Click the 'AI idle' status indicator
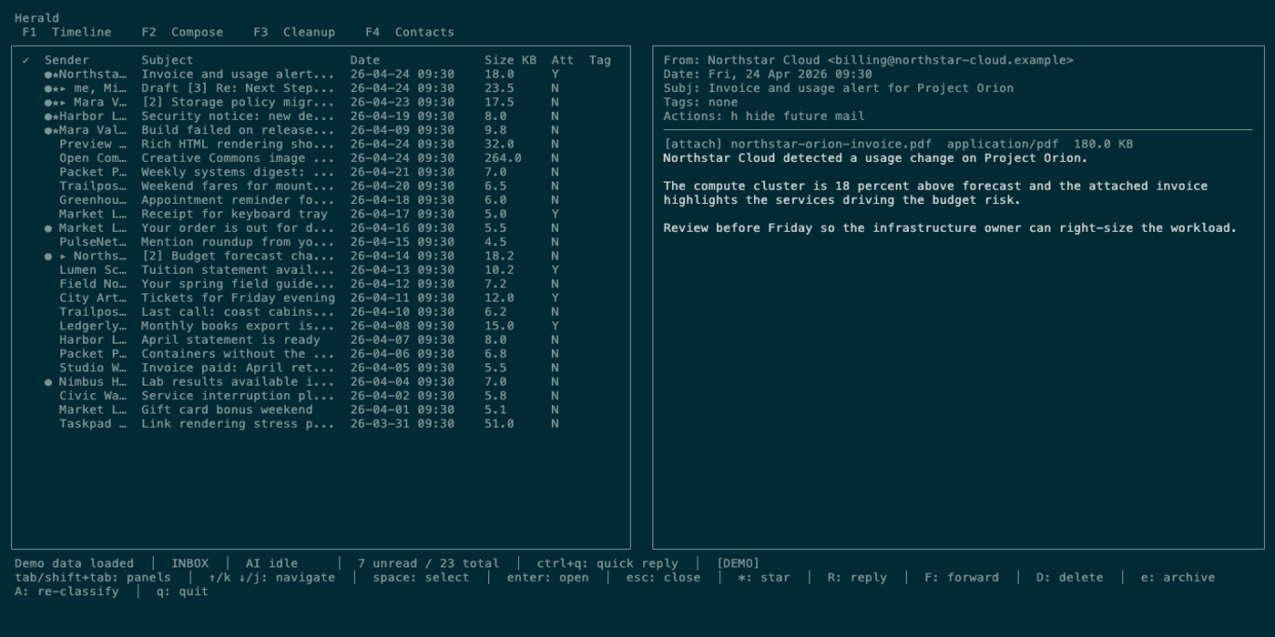1275x637 pixels. [271, 563]
